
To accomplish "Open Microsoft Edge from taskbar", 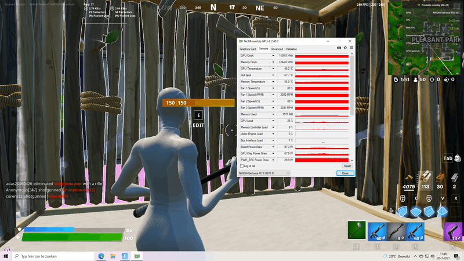I will [x=101, y=256].
